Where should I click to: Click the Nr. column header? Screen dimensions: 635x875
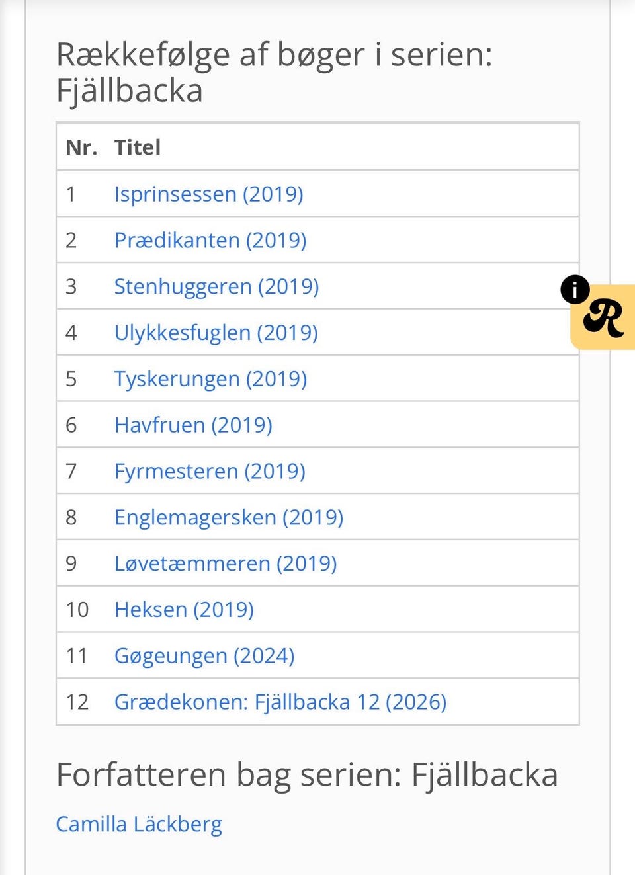pos(81,147)
